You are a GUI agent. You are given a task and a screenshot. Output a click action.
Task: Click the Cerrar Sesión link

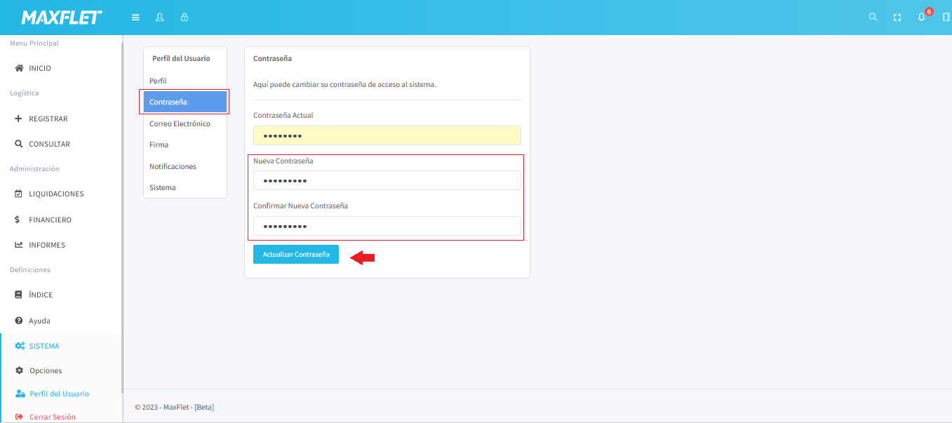tap(52, 417)
